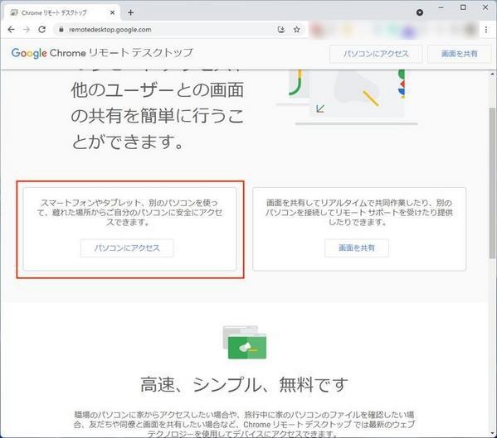
Task: Reload the remote desktop page
Action: tap(41, 30)
